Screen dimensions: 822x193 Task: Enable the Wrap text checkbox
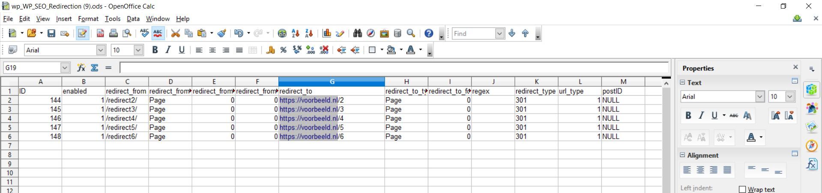[x=742, y=189]
